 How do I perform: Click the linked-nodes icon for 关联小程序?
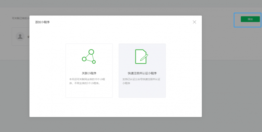(x=89, y=56)
